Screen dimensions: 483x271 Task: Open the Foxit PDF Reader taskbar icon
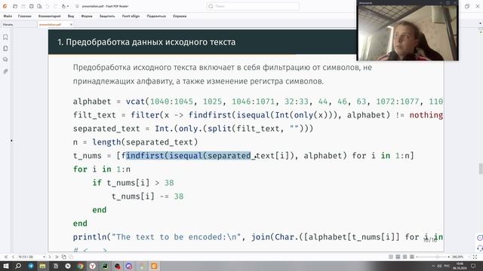tap(154, 266)
